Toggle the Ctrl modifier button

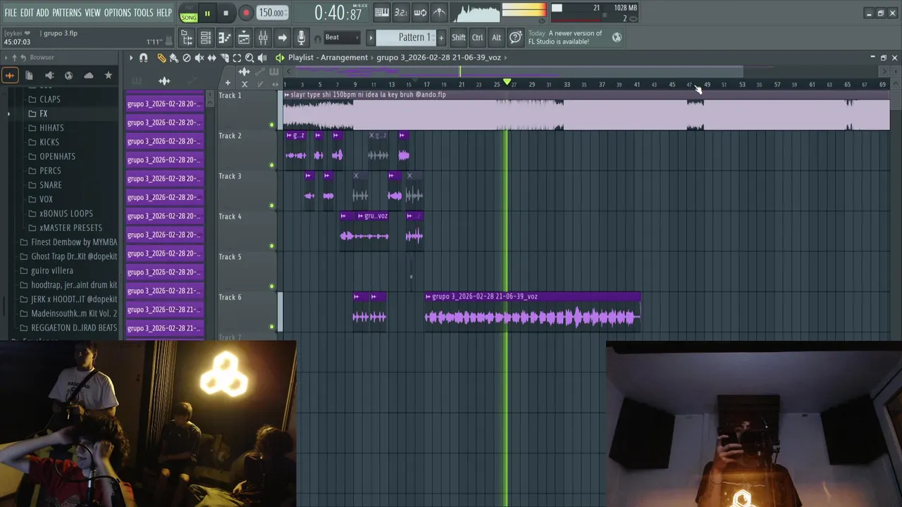point(478,37)
